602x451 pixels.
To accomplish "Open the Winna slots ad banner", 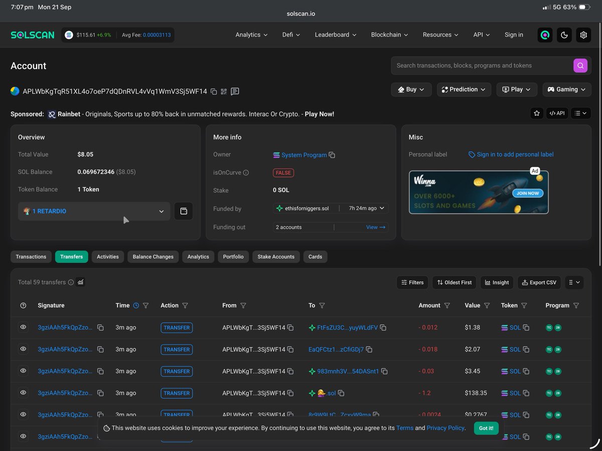I will tap(479, 192).
